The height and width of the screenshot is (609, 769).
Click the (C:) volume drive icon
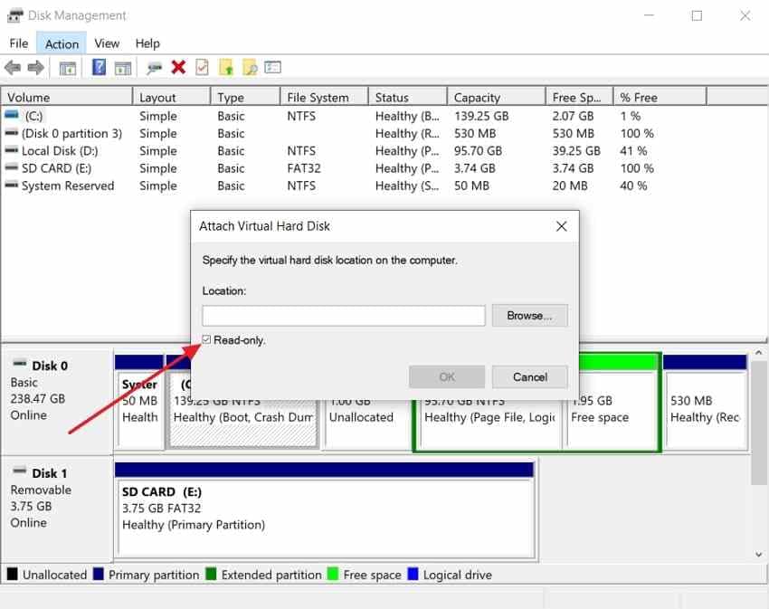point(12,115)
